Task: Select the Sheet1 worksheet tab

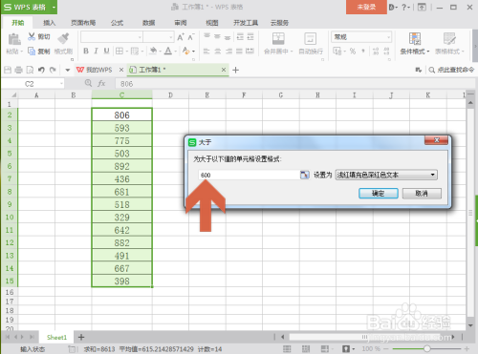Action: (x=56, y=337)
